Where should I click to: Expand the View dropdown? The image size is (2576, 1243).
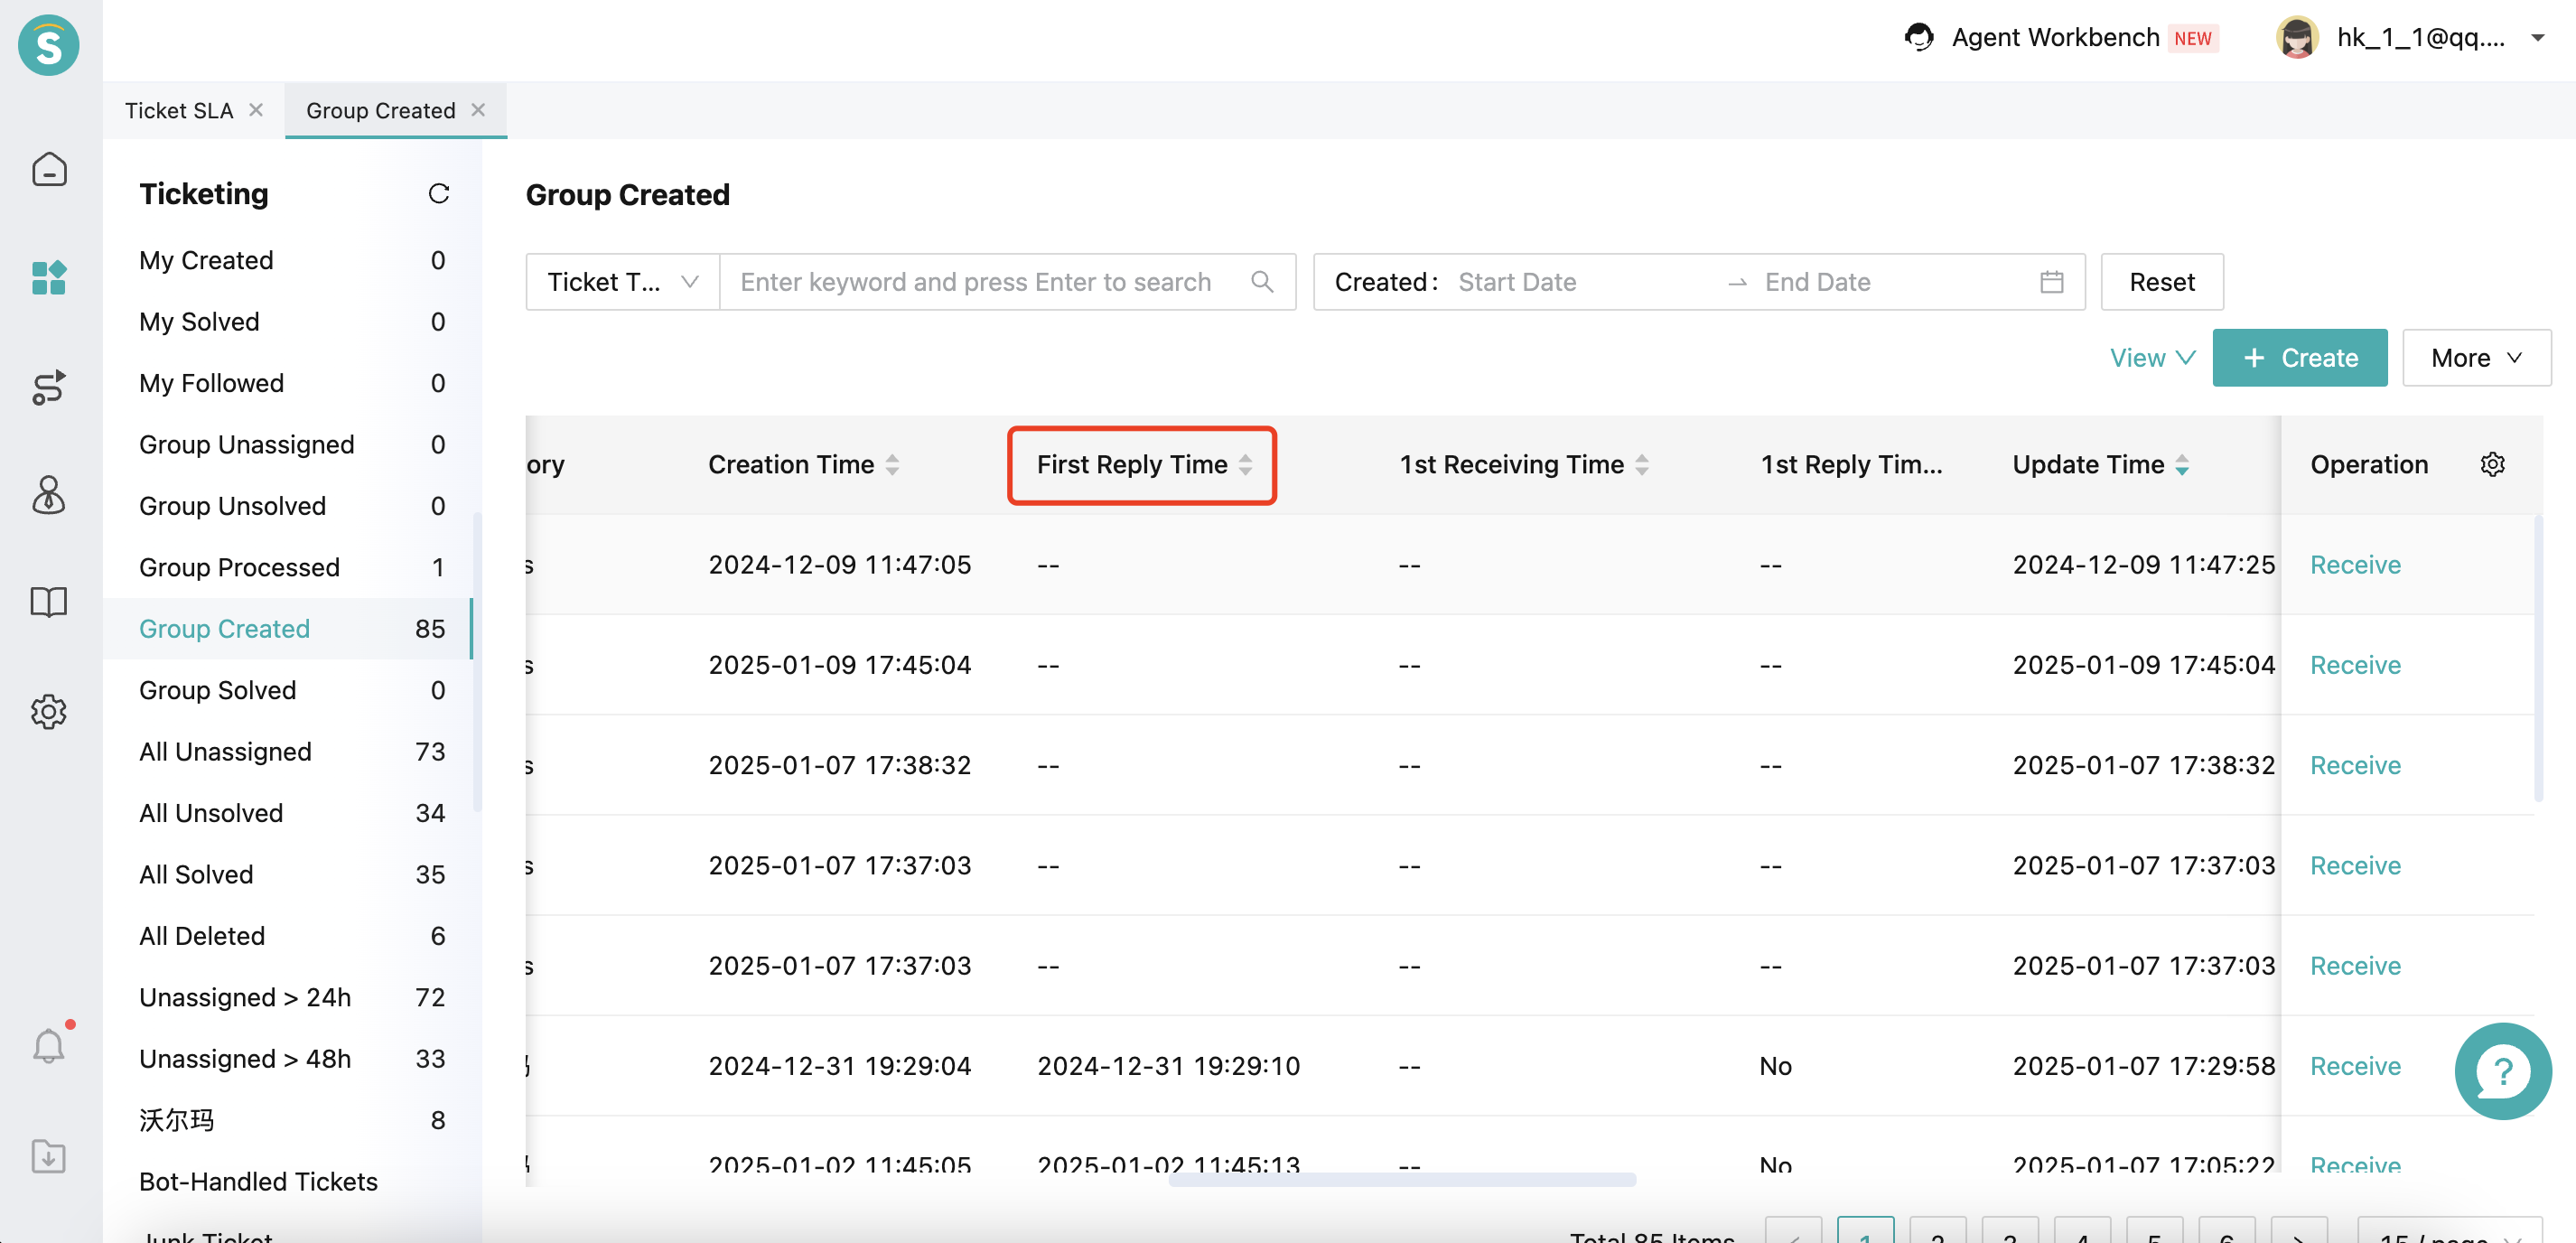(x=2152, y=358)
